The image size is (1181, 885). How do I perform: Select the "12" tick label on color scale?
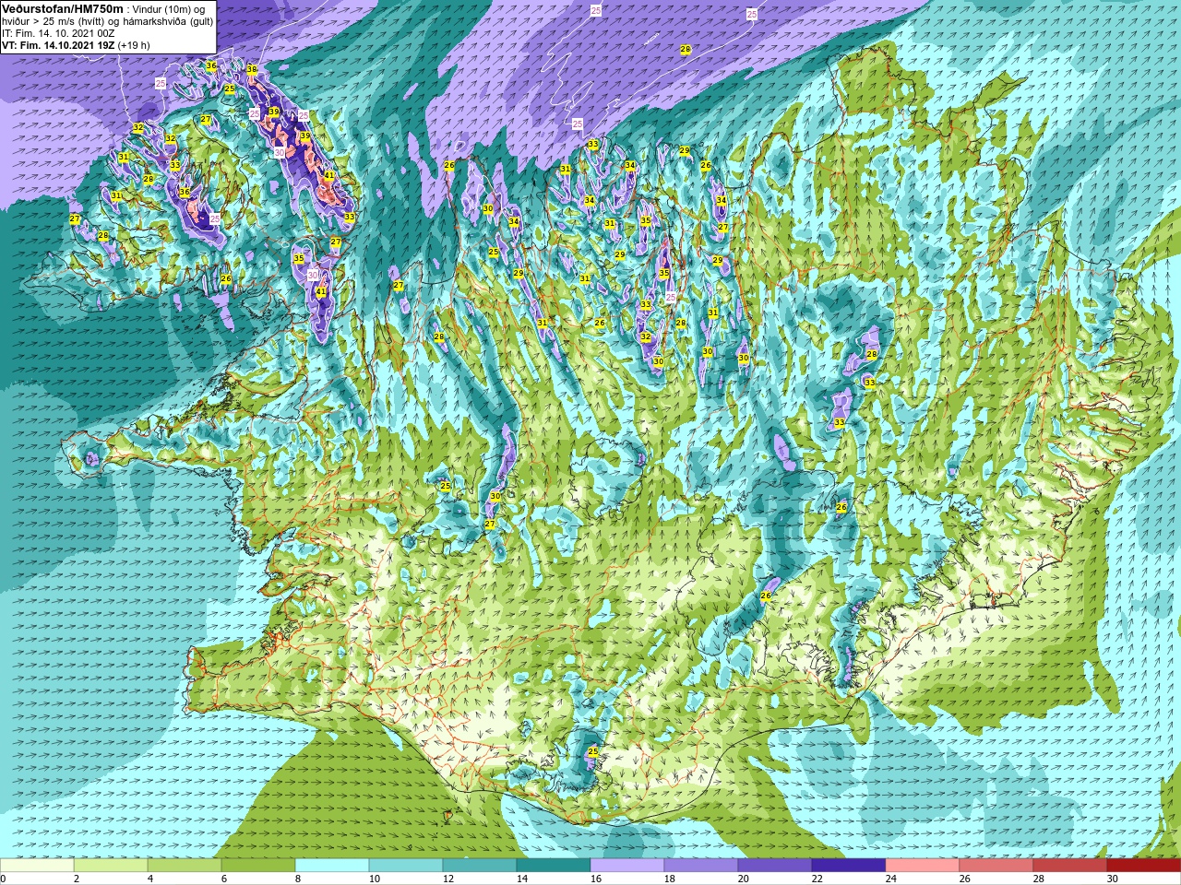click(x=448, y=879)
